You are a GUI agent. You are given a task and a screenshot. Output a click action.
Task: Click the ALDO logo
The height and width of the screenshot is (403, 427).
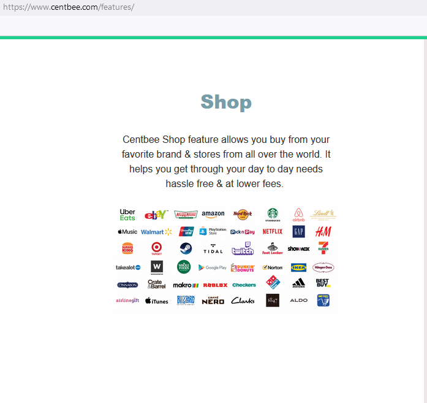tap(299, 300)
